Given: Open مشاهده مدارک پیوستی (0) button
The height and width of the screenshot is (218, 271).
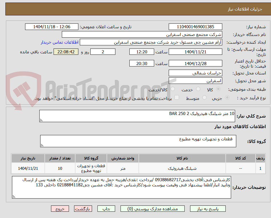Looking at the screenshot, I should click(x=152, y=209).
